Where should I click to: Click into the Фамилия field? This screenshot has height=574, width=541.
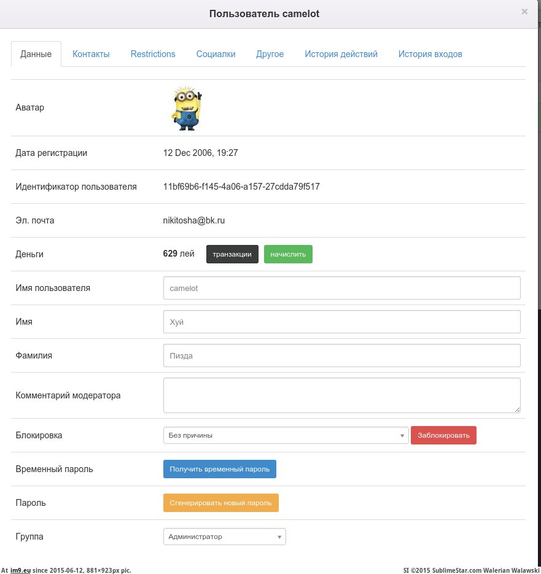[x=341, y=355]
